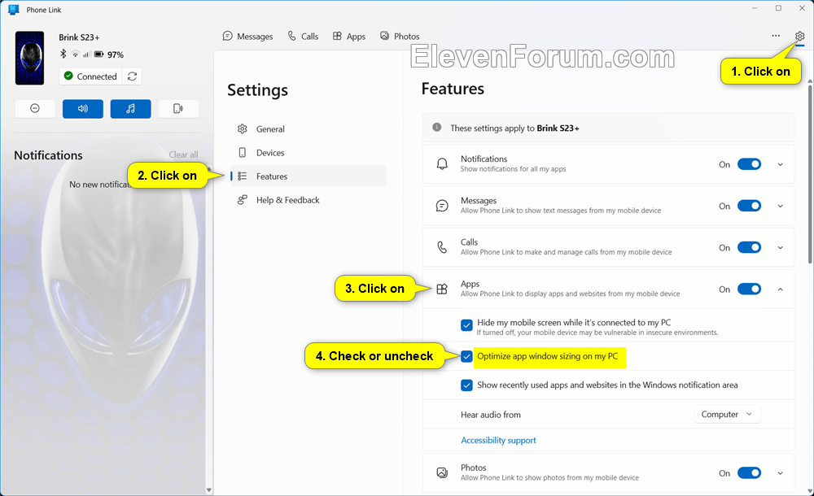Uncheck Show recently used apps checkbox
This screenshot has height=496, width=814.
click(466, 385)
